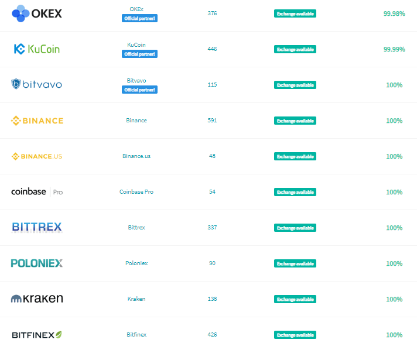
Task: Open the OKEx name link
Action: [x=136, y=9]
